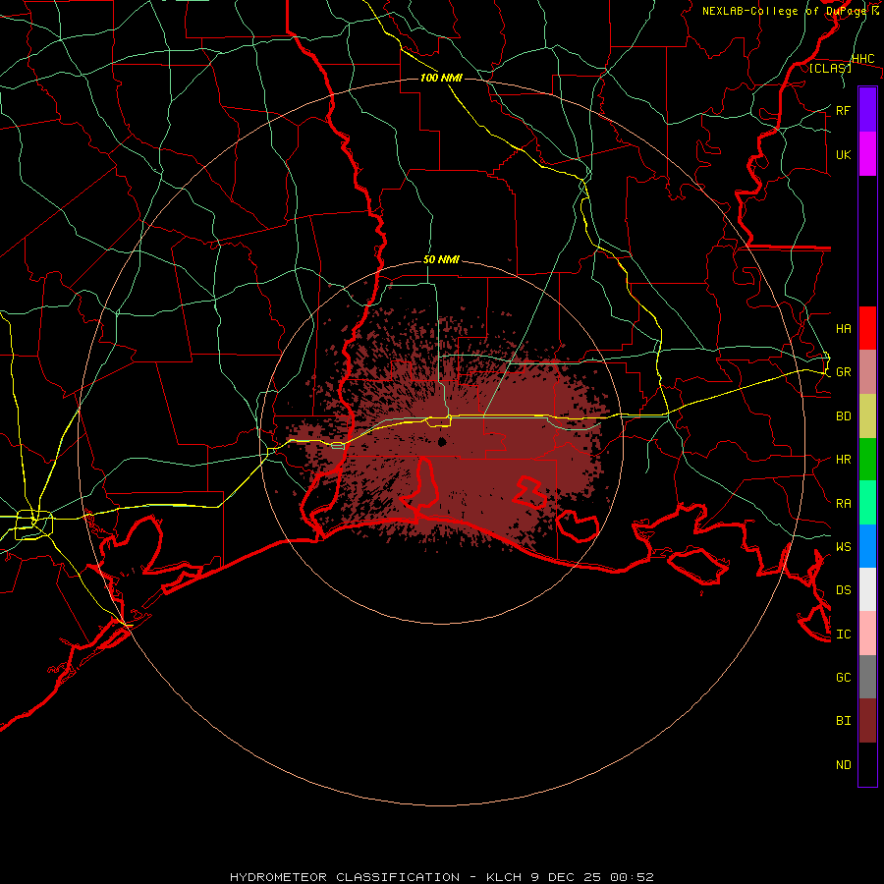
Task: Click the Hydrometeor Classification KLCH title caption
Action: click(441, 877)
